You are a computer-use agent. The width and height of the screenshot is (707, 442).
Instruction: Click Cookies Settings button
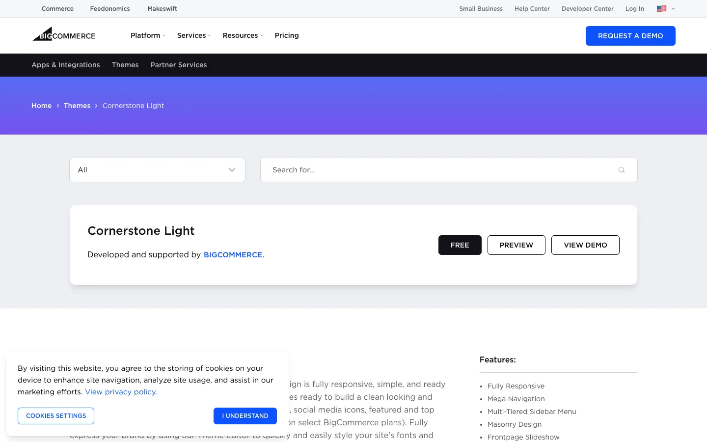pyautogui.click(x=56, y=416)
